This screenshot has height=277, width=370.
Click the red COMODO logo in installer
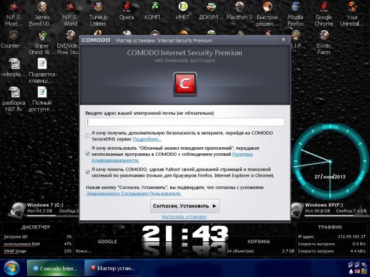coord(185,84)
